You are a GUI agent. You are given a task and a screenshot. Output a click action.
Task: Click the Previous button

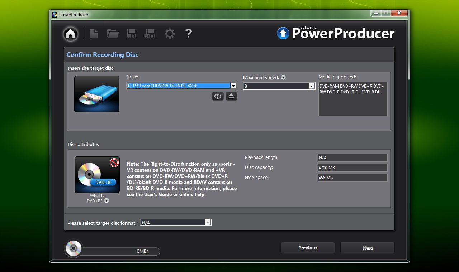[x=308, y=248]
